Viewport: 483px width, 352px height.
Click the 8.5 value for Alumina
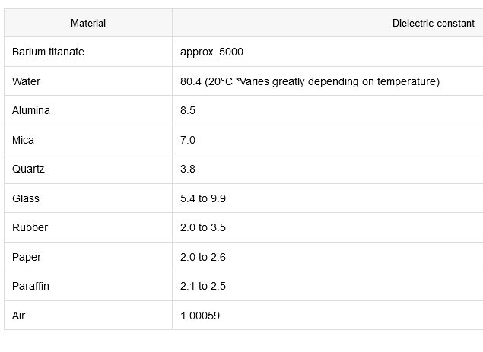tap(188, 110)
